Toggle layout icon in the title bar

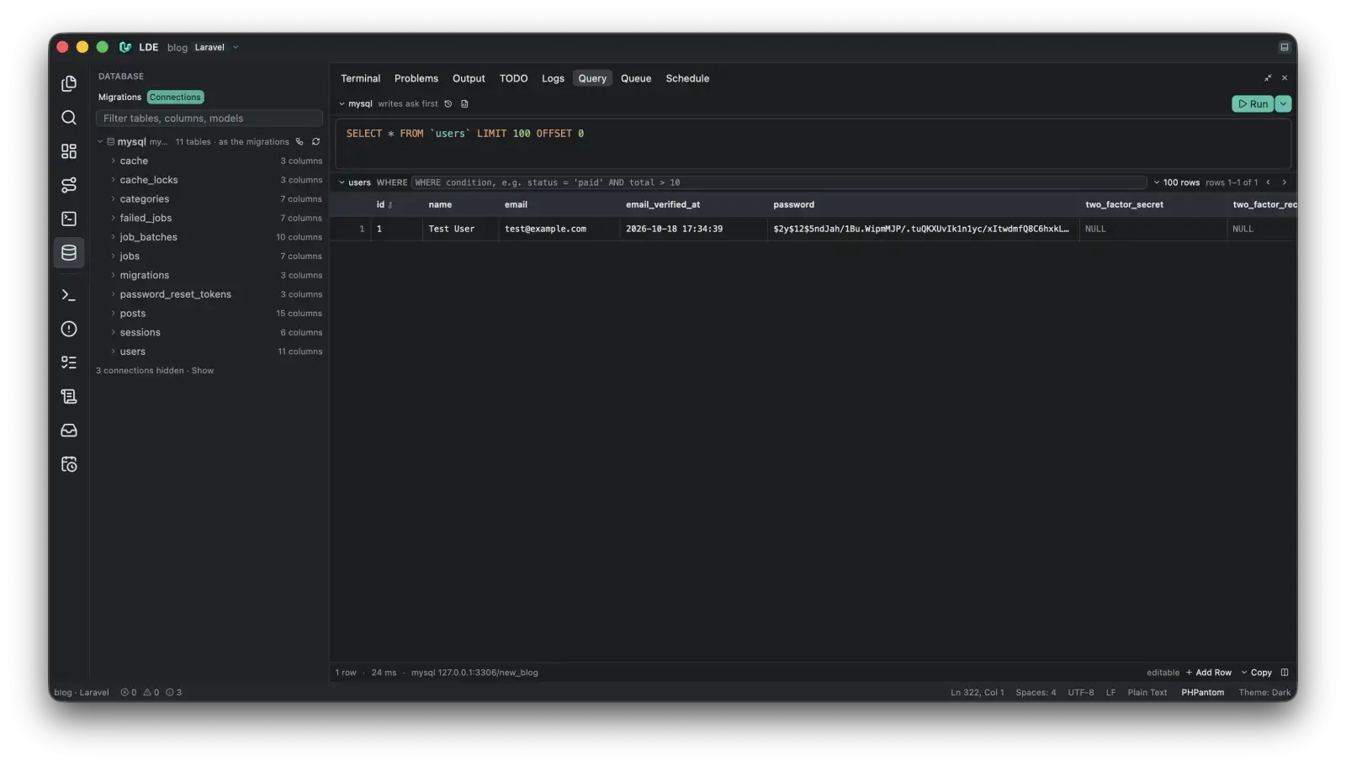[1285, 47]
